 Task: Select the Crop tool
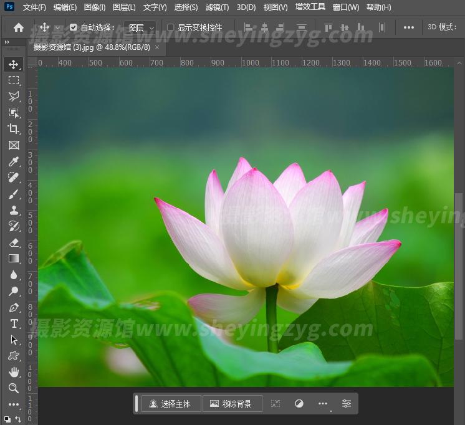point(14,129)
